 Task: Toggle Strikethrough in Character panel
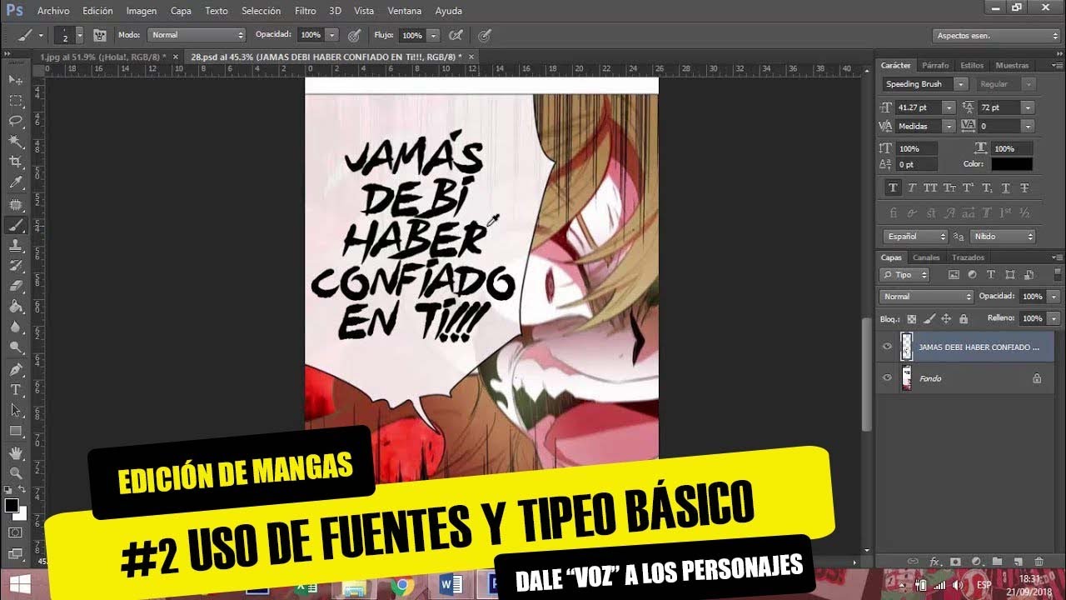click(1024, 188)
